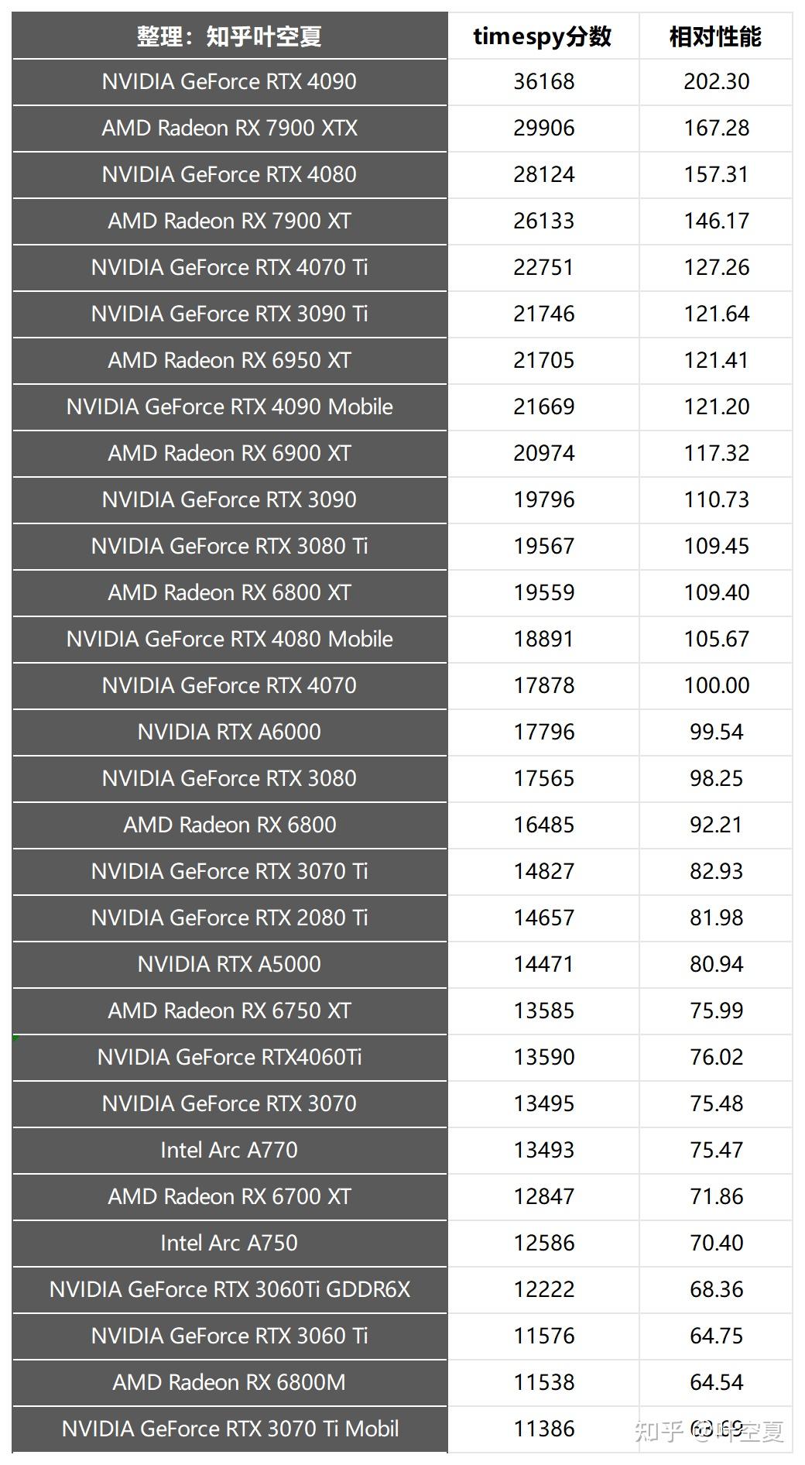Select the NVIDIA GeForce RTX 2080 Ti cell
The width and height of the screenshot is (805, 1465).
point(229,918)
